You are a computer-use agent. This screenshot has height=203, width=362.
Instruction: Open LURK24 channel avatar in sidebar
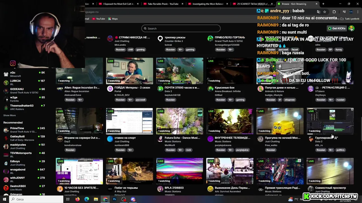click(6, 83)
